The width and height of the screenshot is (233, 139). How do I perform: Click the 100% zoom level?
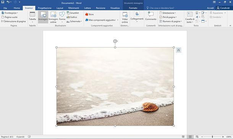(229, 137)
